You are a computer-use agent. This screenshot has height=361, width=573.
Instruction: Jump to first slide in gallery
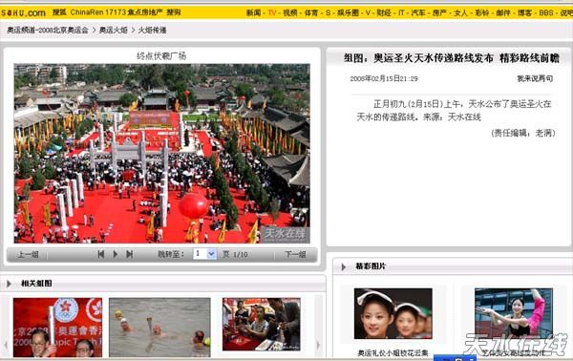click(x=101, y=254)
